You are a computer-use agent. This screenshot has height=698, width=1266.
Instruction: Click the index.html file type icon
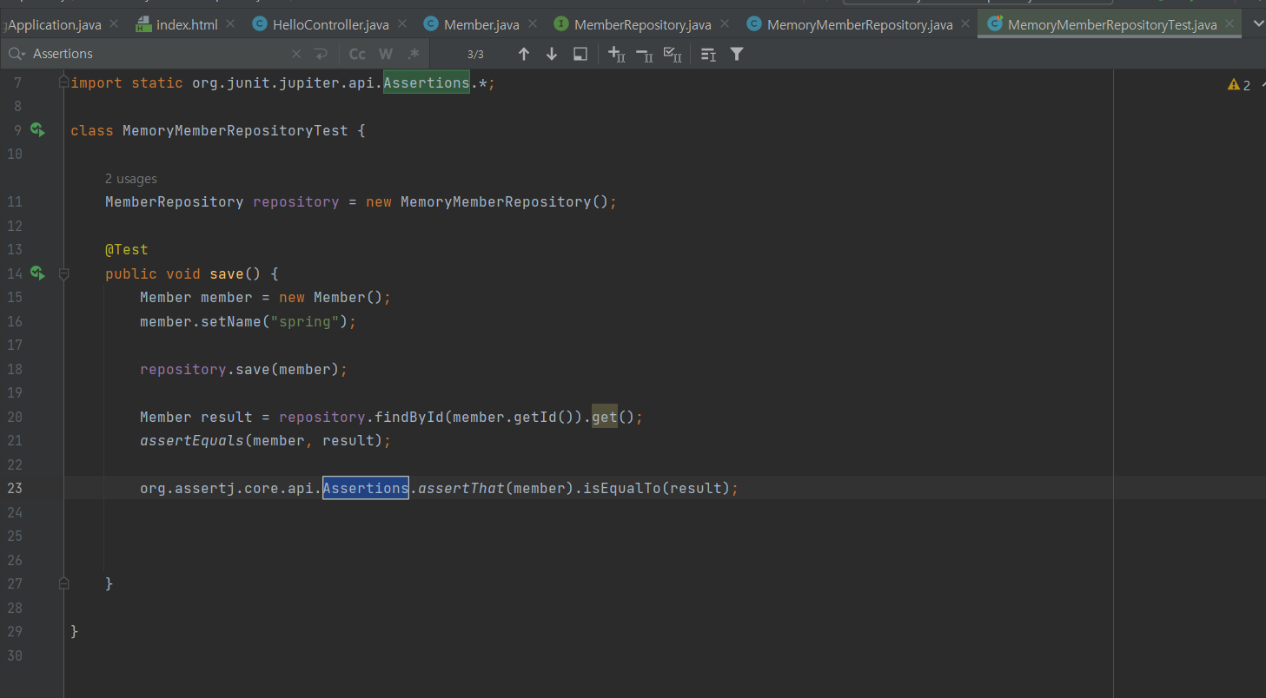click(143, 24)
